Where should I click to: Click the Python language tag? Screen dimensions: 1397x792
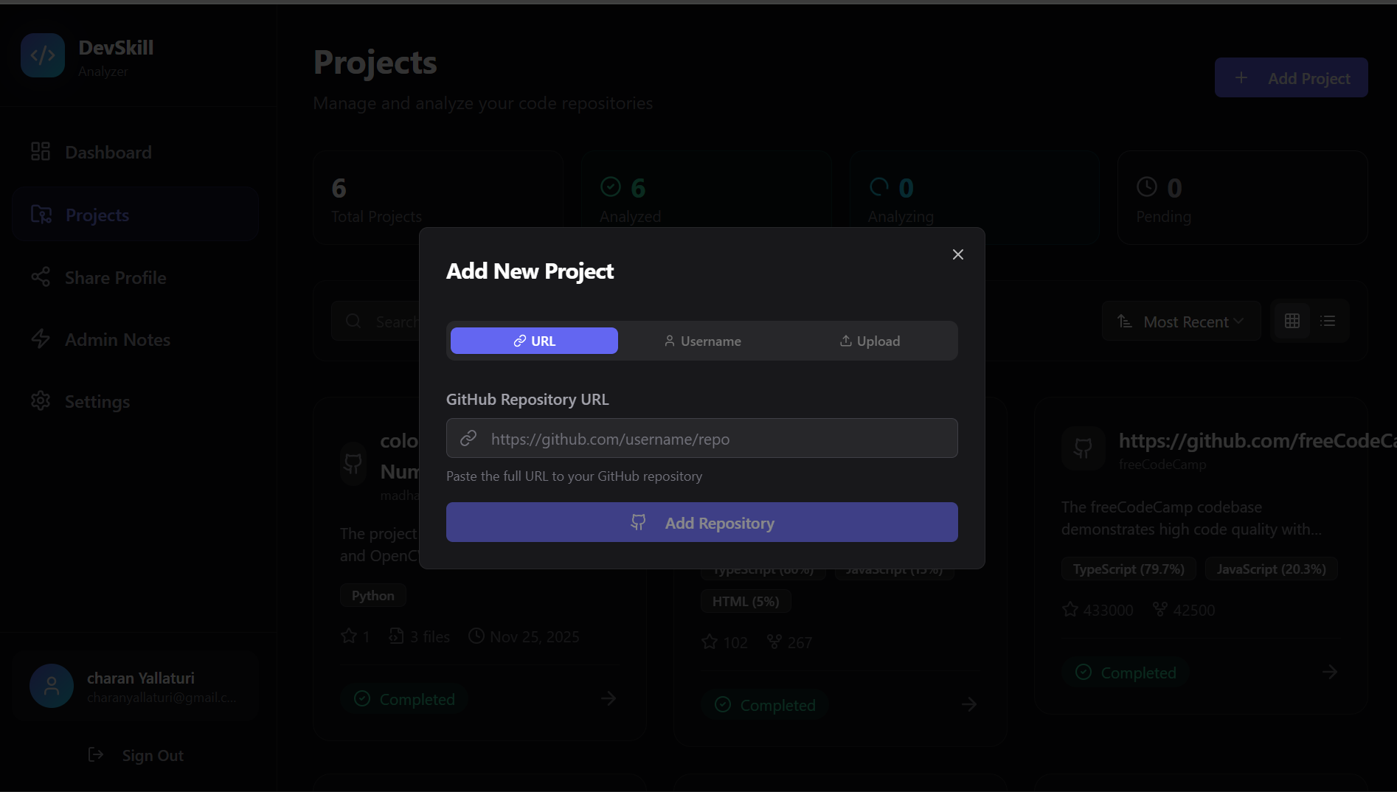click(x=373, y=595)
